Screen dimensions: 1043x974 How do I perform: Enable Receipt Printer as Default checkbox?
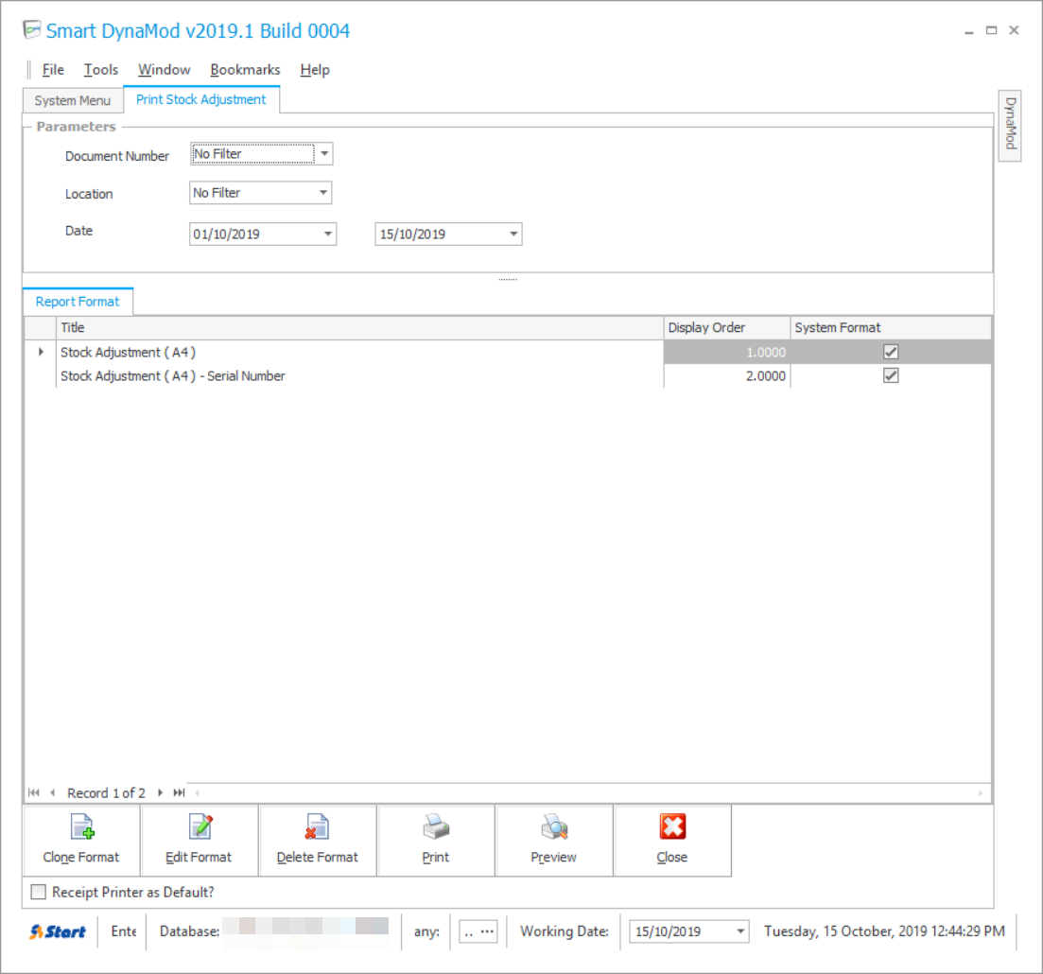point(39,892)
